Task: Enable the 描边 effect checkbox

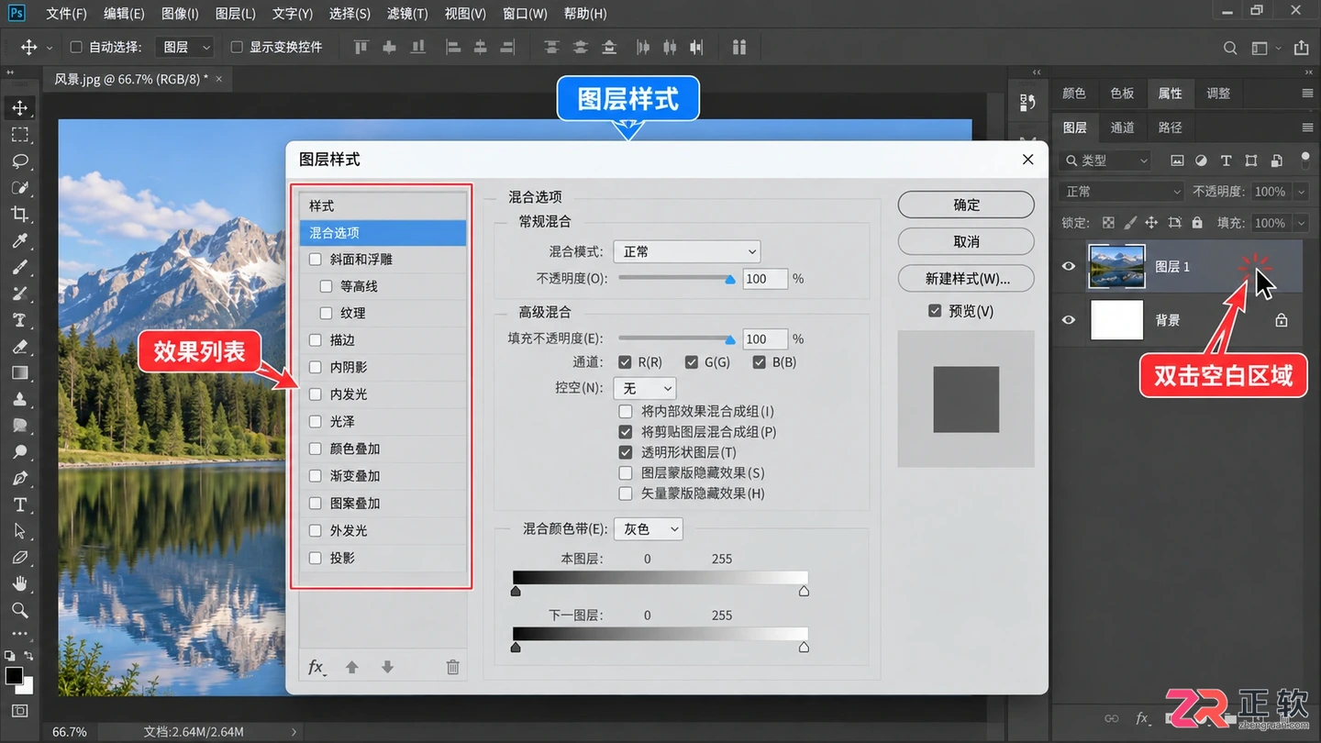Action: click(316, 340)
